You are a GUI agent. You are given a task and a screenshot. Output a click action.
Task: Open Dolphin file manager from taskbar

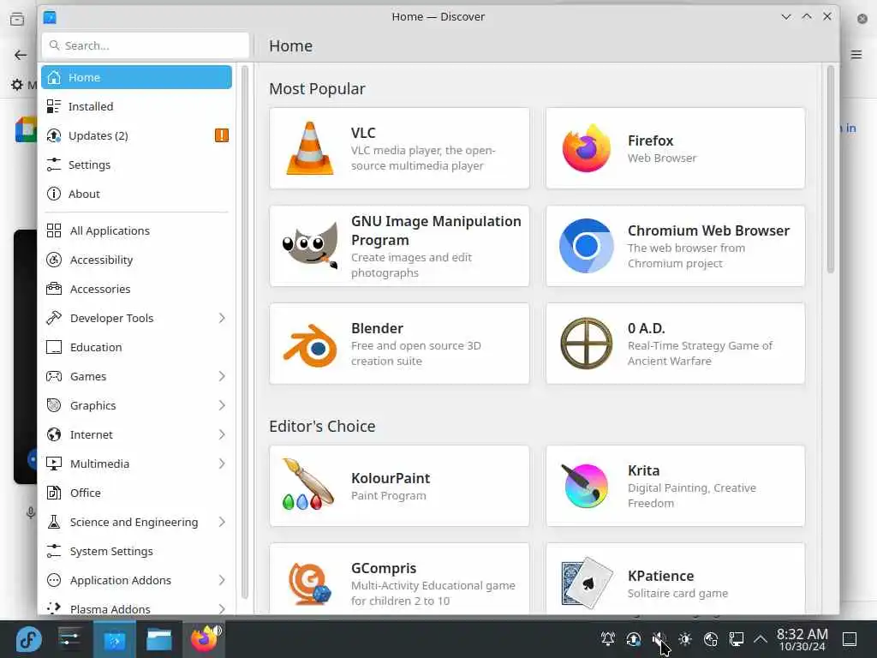tap(159, 639)
